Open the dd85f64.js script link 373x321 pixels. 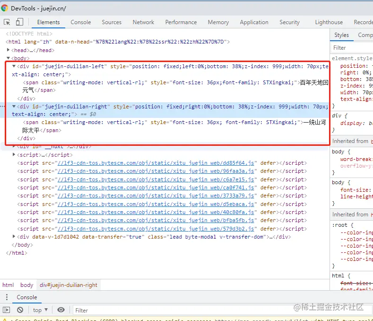[x=156, y=163]
